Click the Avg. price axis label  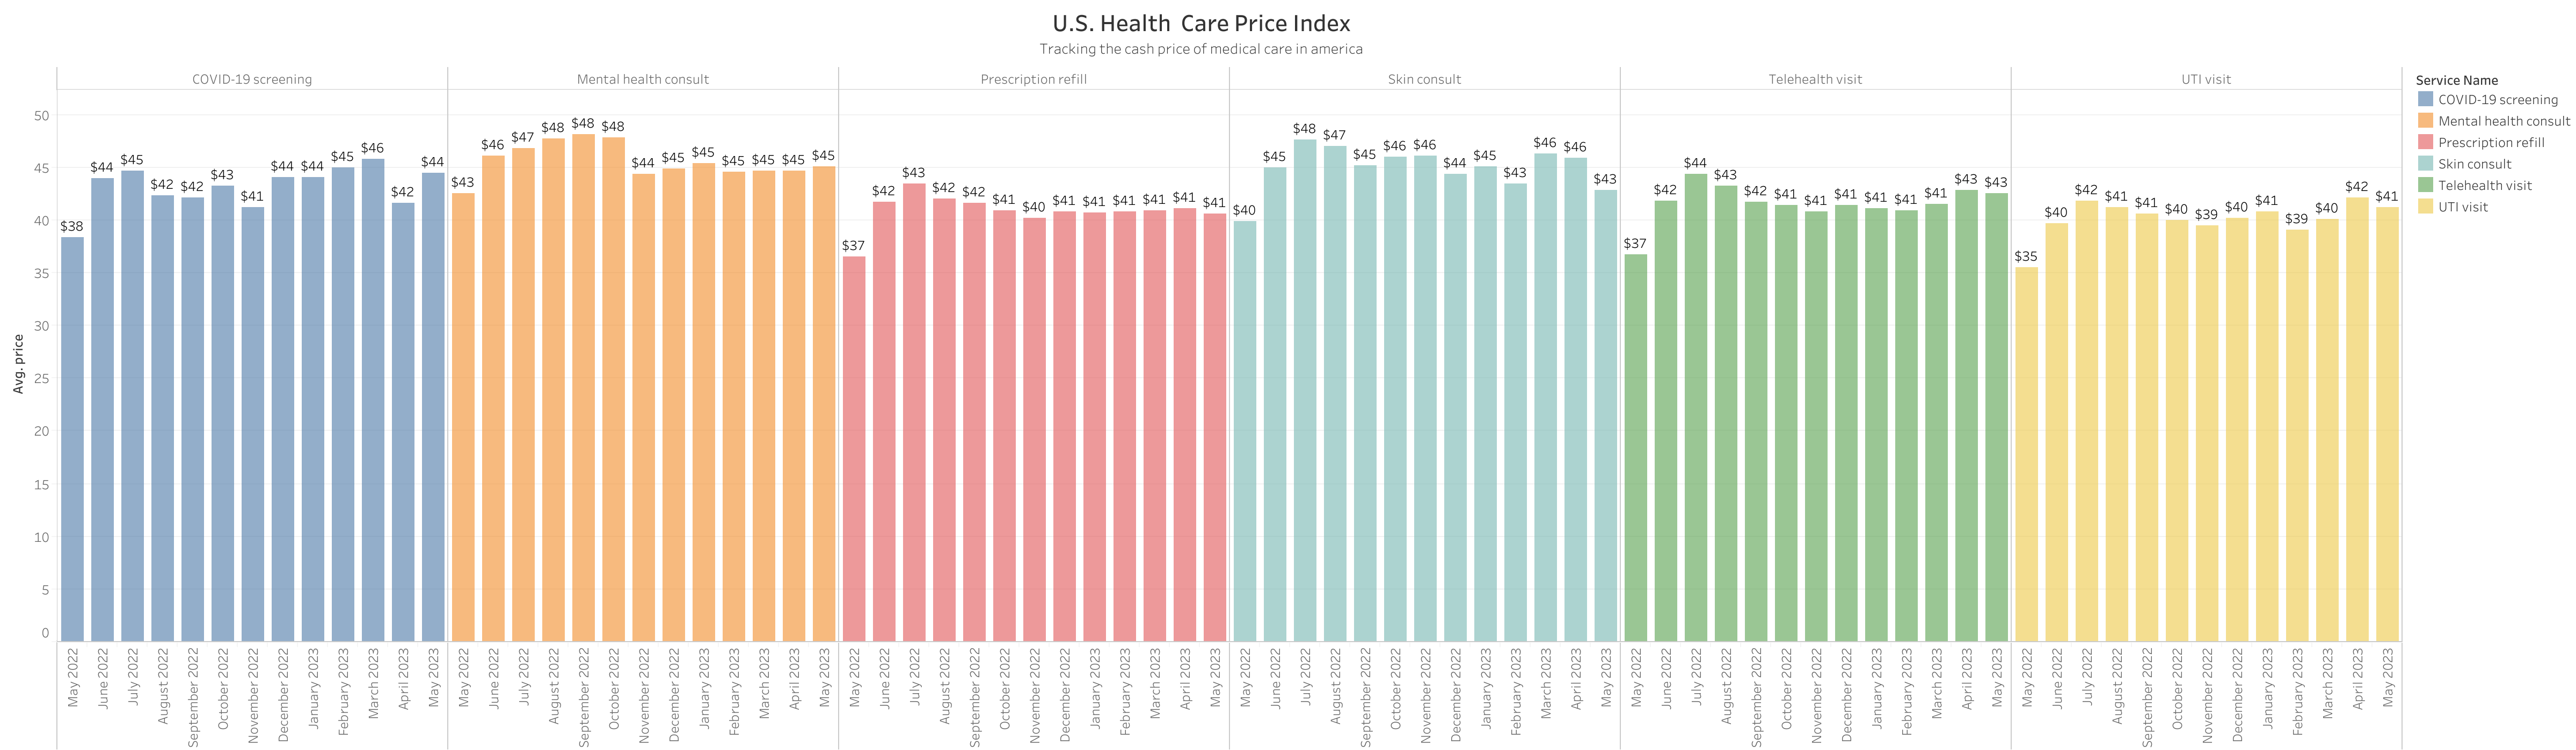[x=18, y=364]
